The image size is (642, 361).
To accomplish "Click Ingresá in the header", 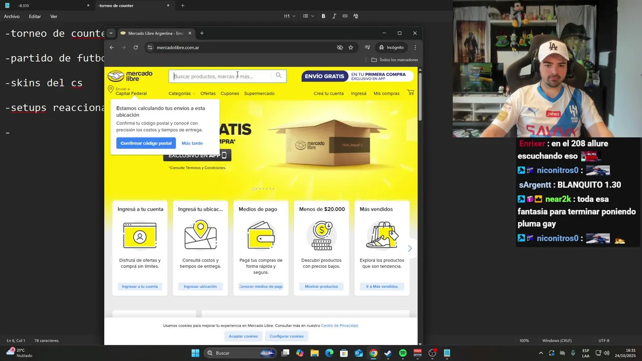I will (359, 93).
